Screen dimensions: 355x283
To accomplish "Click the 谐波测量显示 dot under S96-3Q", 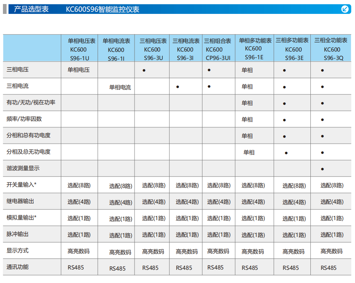I will tap(322, 169).
